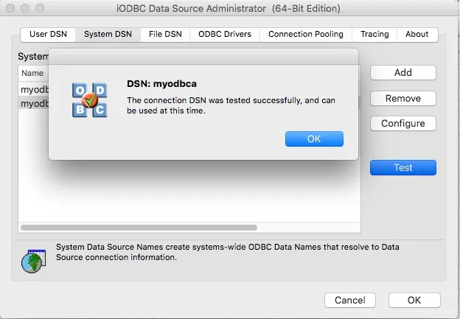Click the yellow minimize window button

pos(24,9)
